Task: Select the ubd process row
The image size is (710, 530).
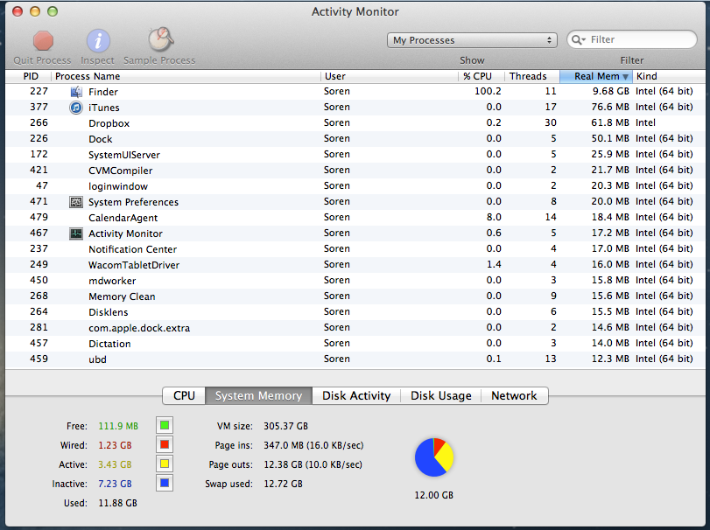Action: point(355,359)
